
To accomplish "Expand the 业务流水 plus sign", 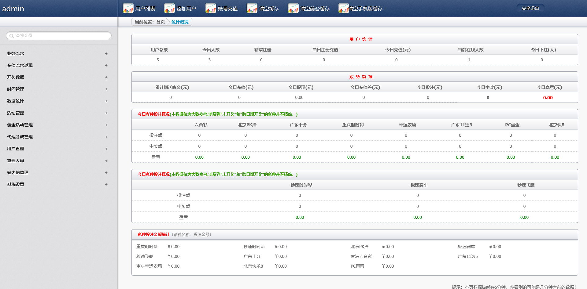I will (106, 53).
